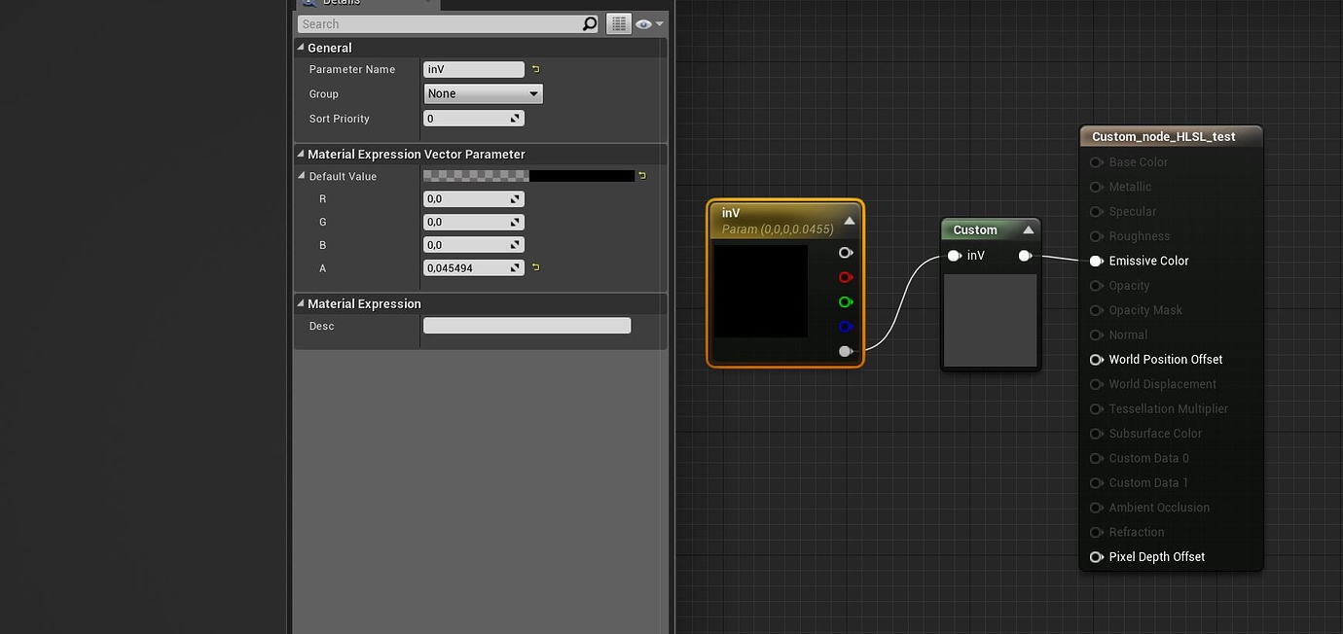Click the Desc input field
Screen dimensions: 1343x634
click(526, 325)
